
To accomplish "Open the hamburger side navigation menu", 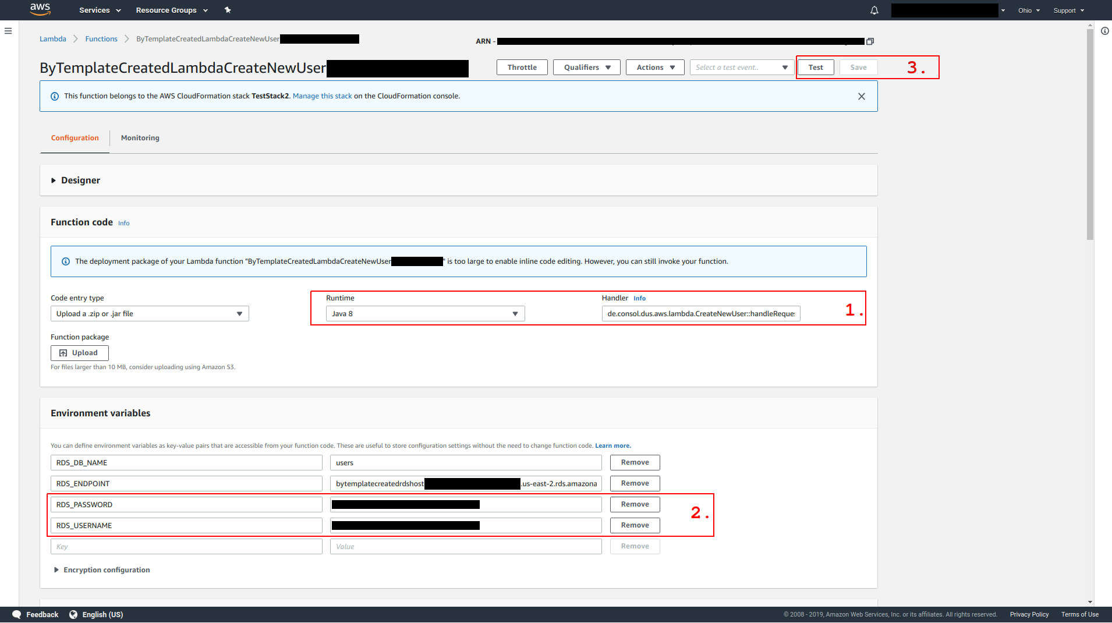I will coord(8,31).
